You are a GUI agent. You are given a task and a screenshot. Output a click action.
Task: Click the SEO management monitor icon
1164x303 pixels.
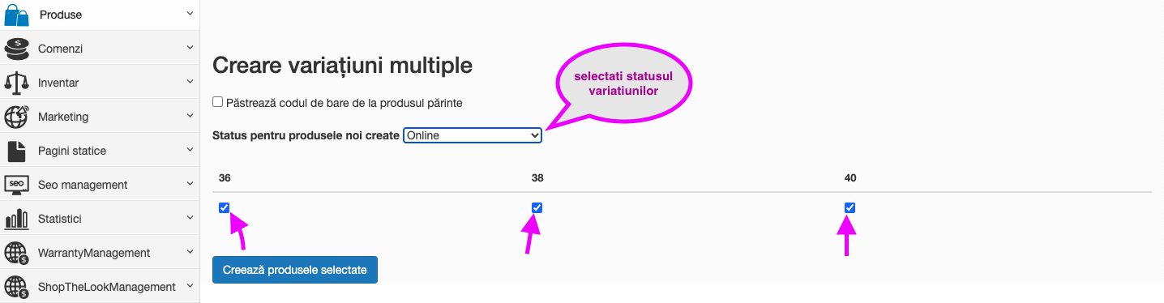(17, 185)
